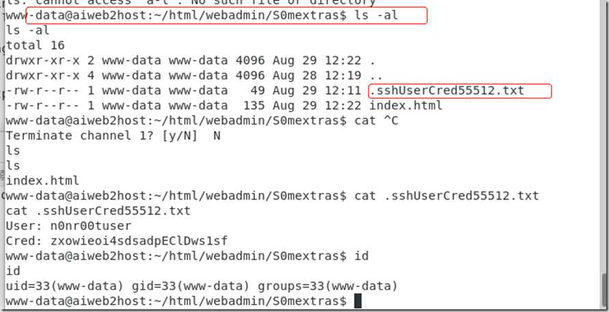
Task: Click the index.html entry in the ls -al listing
Action: [x=405, y=105]
